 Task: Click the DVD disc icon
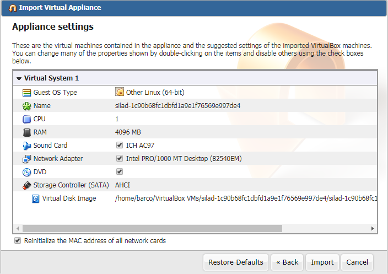pos(26,172)
